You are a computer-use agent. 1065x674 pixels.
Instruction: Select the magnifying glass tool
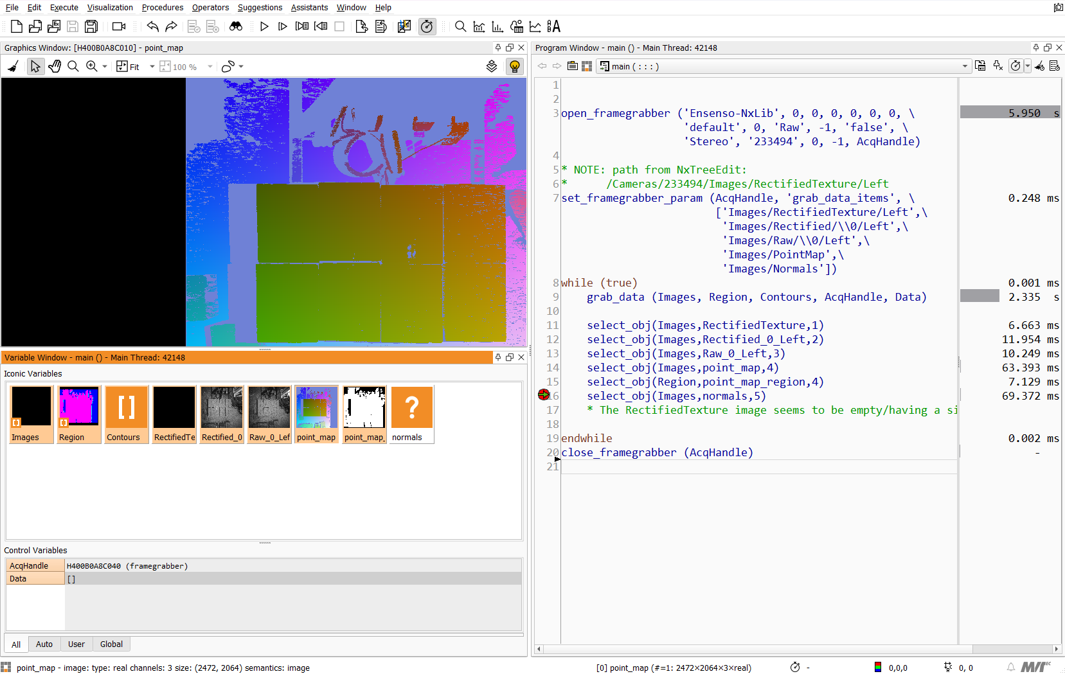point(73,66)
